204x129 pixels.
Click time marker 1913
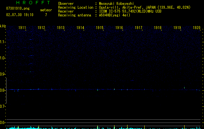tap(61, 28)
